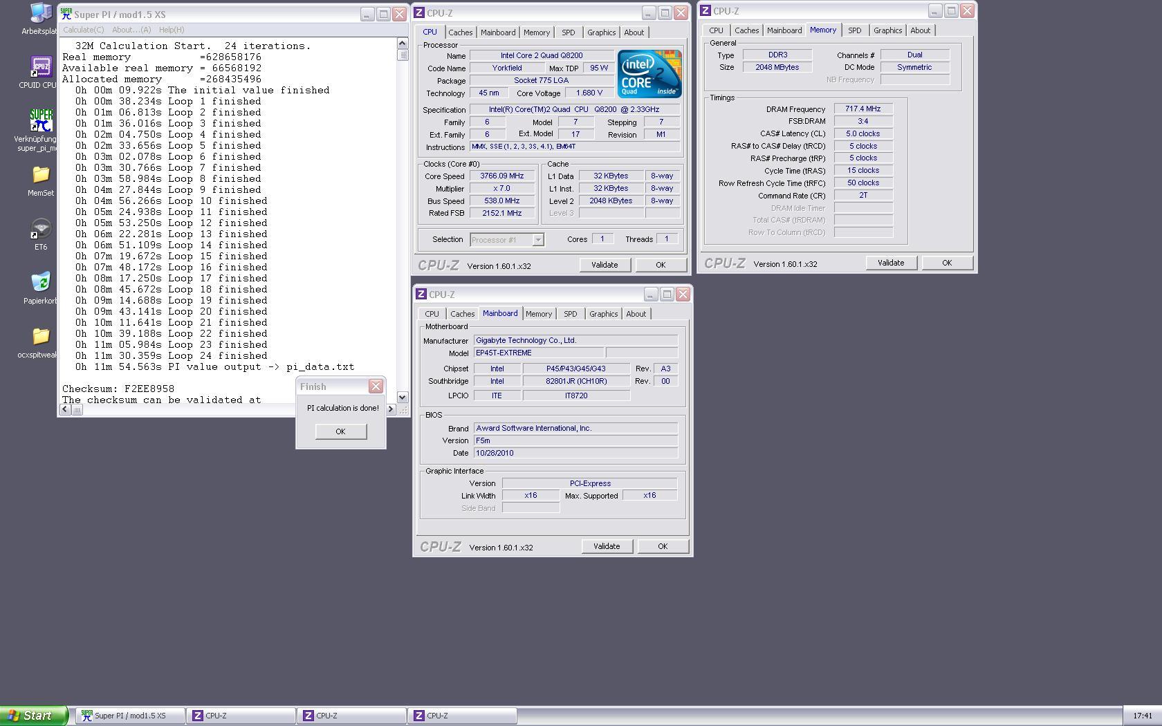Click OK in the Finish dialog
This screenshot has width=1162, height=726.
(340, 431)
